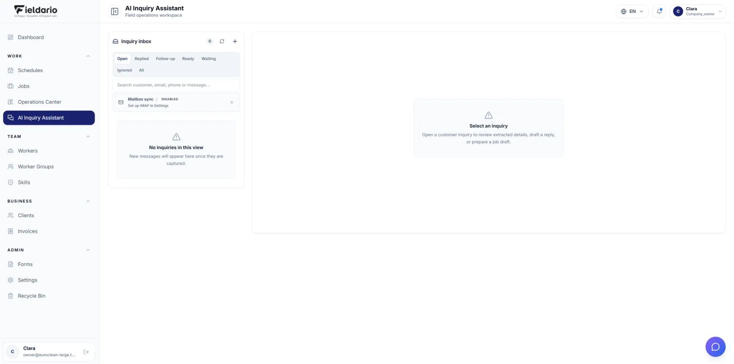734x364 pixels.
Task: Open Workers list
Action: [49, 151]
